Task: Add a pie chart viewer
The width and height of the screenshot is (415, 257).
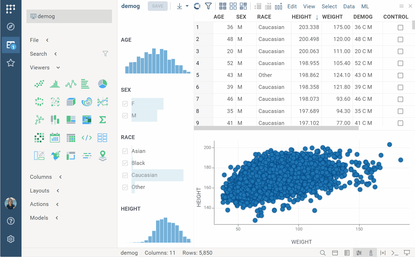Action: coord(102,84)
